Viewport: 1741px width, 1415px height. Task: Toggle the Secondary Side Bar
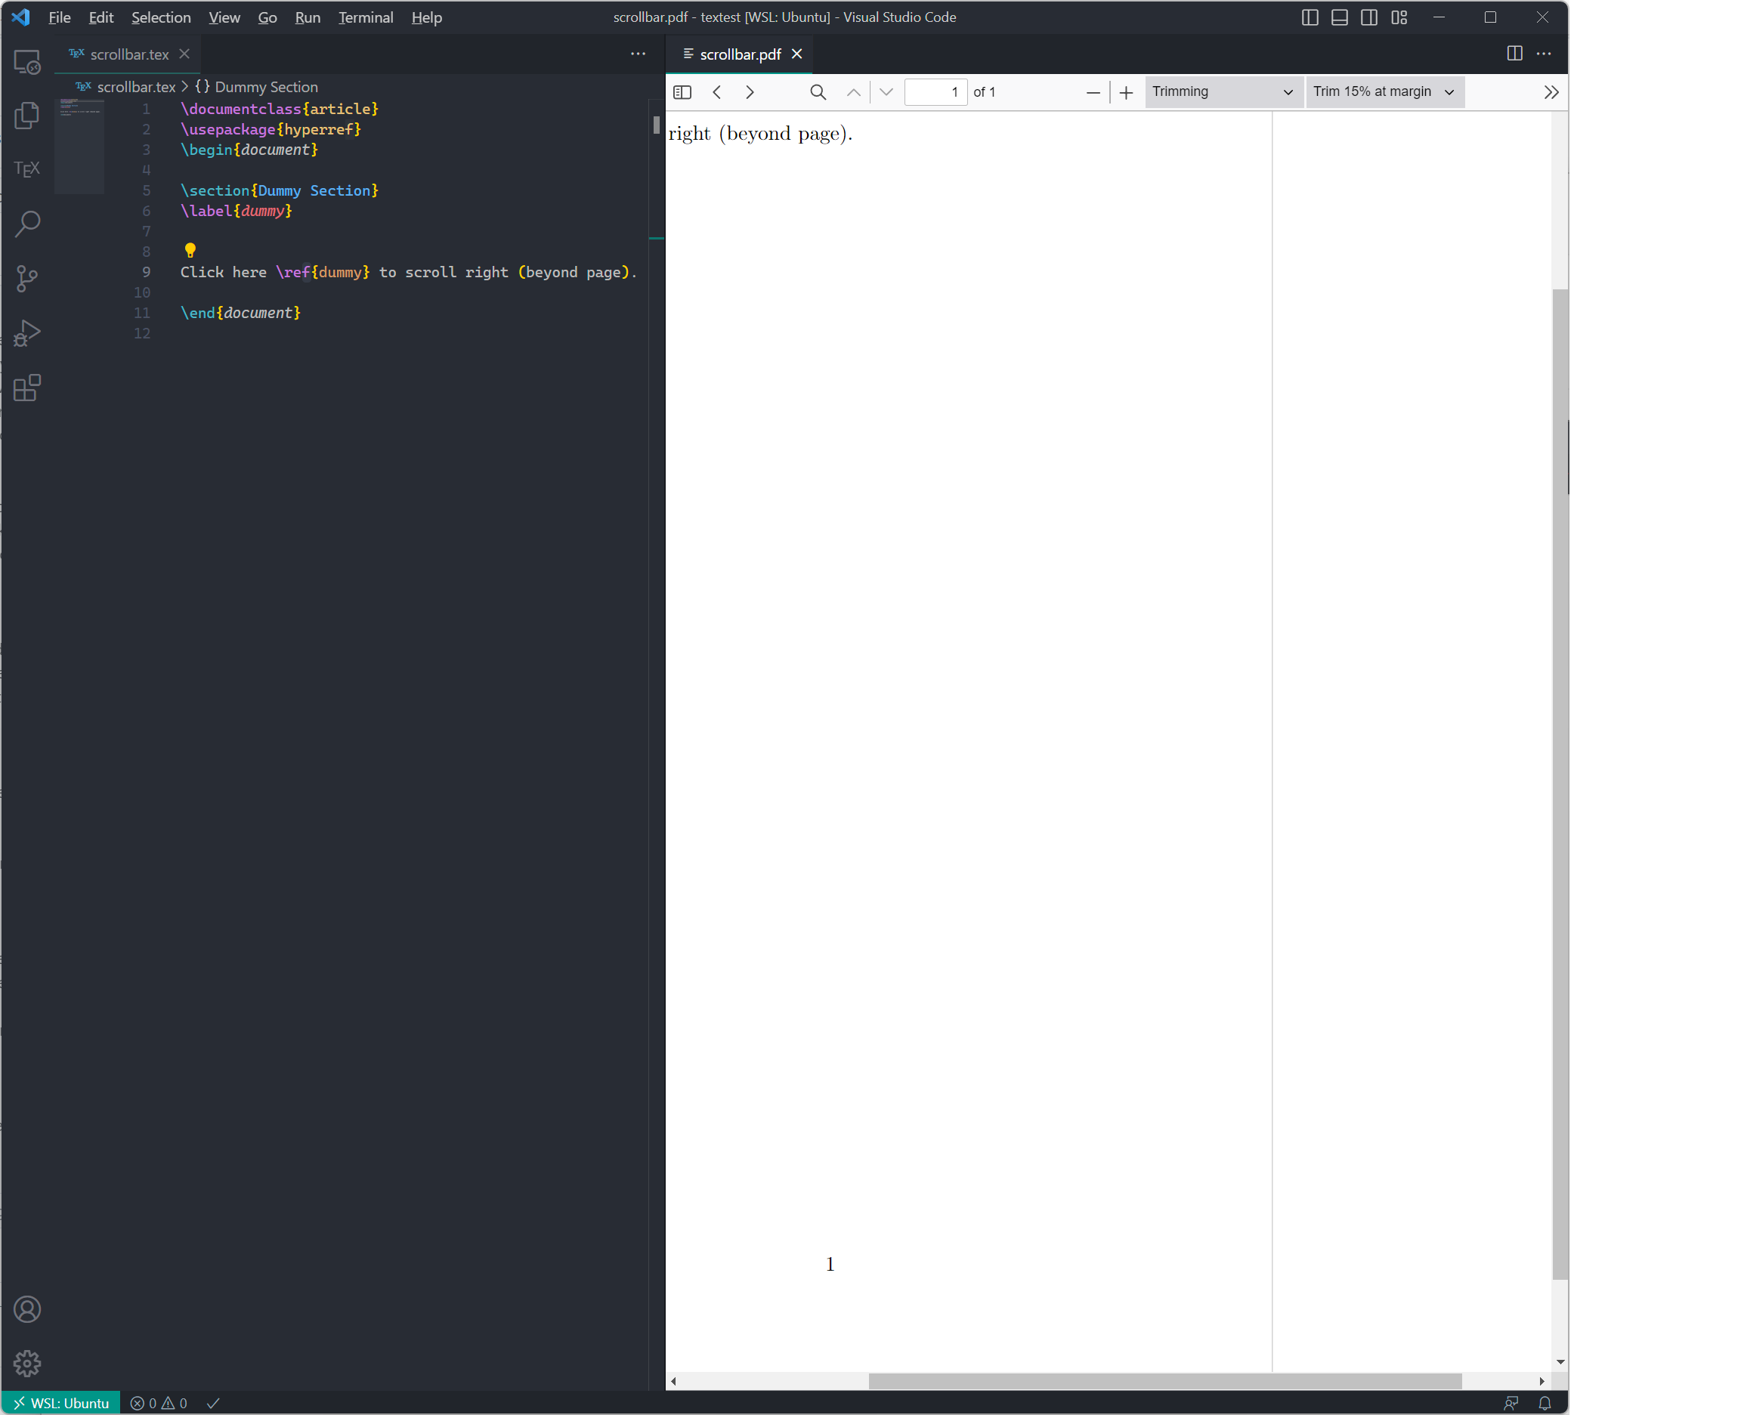click(1368, 17)
